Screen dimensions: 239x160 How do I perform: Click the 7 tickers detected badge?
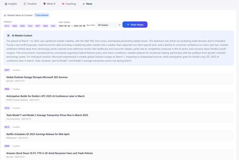pyautogui.click(x=42, y=15)
